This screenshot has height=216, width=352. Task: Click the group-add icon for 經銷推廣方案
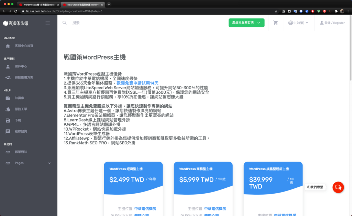[x=8, y=78]
